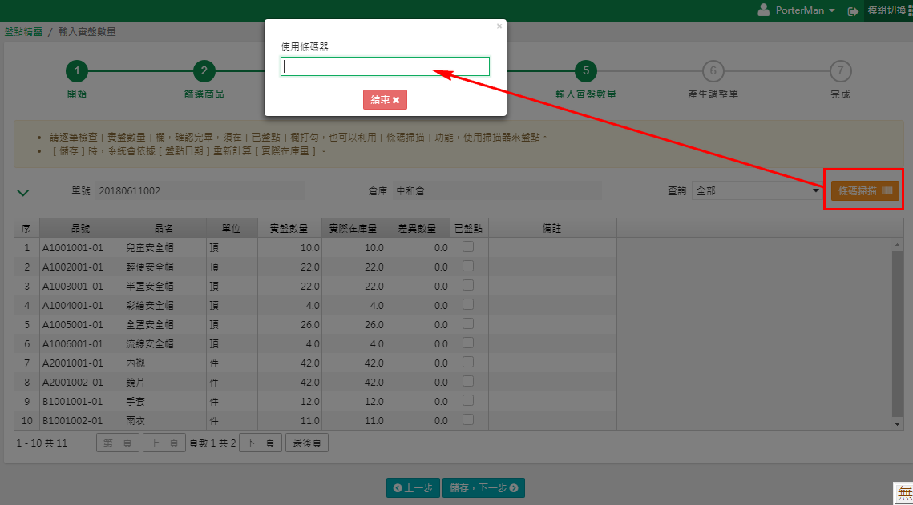The image size is (913, 505).
Task: Click item code B1001002-01
Action: (x=73, y=420)
